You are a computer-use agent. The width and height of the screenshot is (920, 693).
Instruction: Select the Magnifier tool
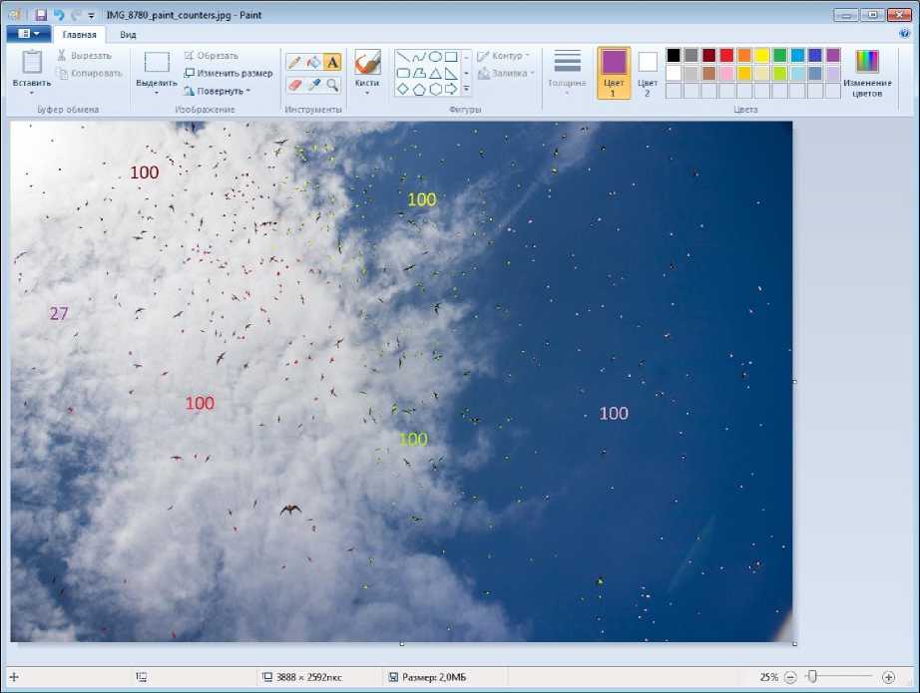332,85
